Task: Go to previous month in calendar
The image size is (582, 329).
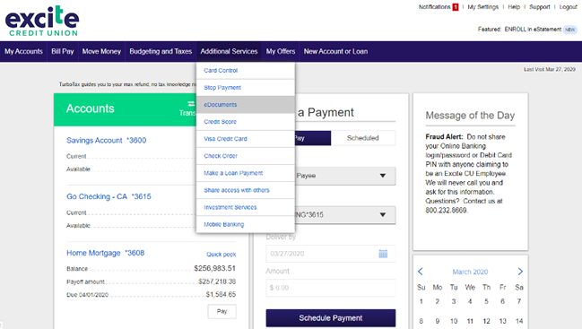Action: pyautogui.click(x=421, y=272)
